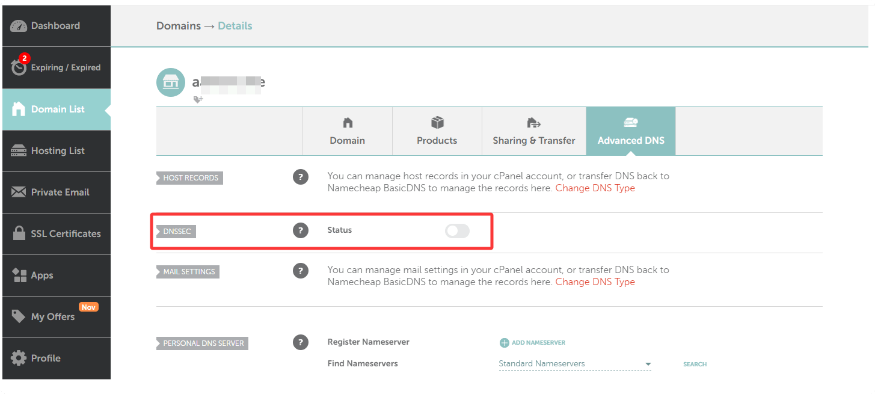Click the Domains breadcrumb link
The height and width of the screenshot is (394, 875).
pyautogui.click(x=179, y=26)
